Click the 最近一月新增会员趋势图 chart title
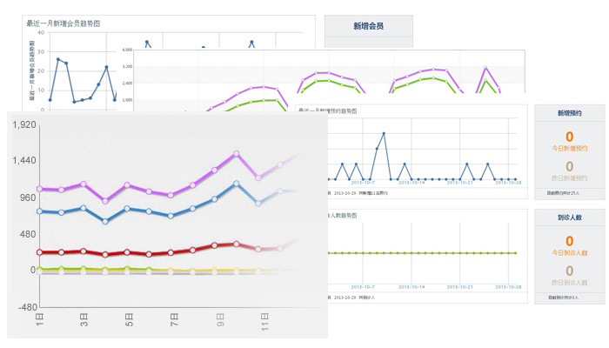Viewport: 609px width, 348px height. [x=62, y=23]
